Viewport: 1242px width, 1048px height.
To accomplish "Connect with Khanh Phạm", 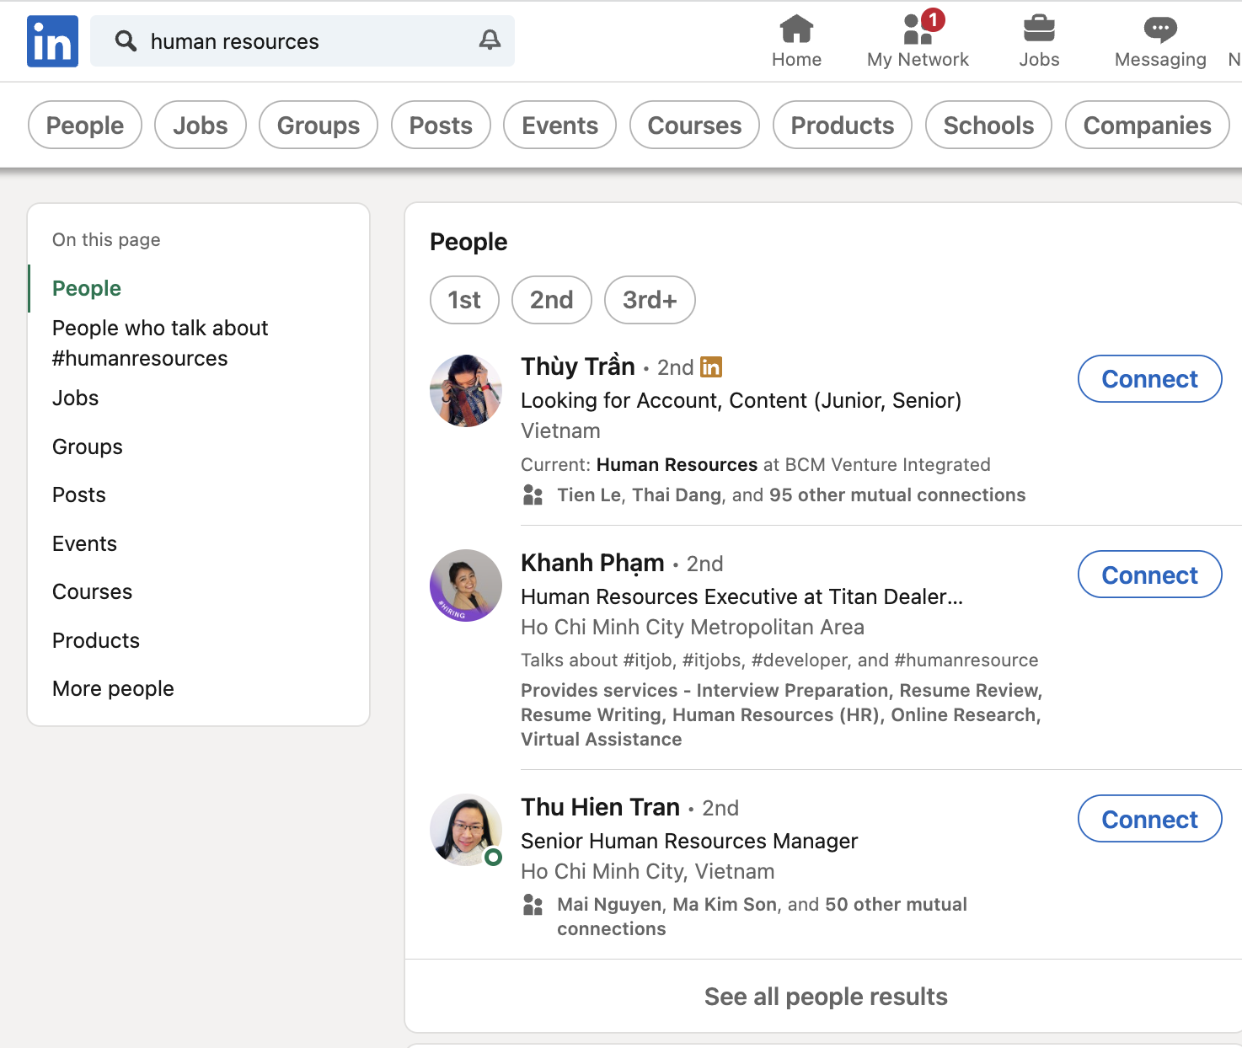I will 1149,575.
